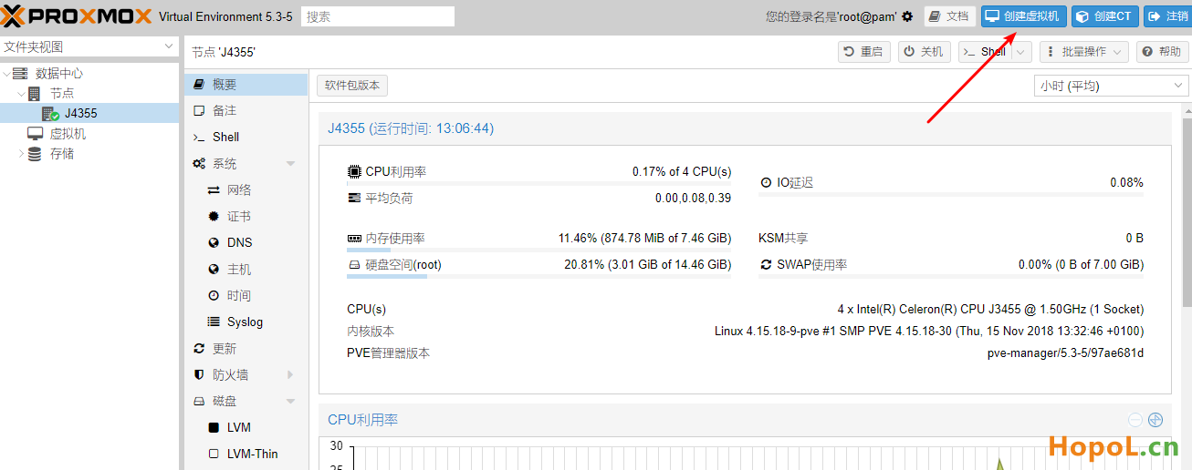The width and height of the screenshot is (1192, 470).
Task: Click the 内核版本 Linux value
Action: click(x=929, y=332)
